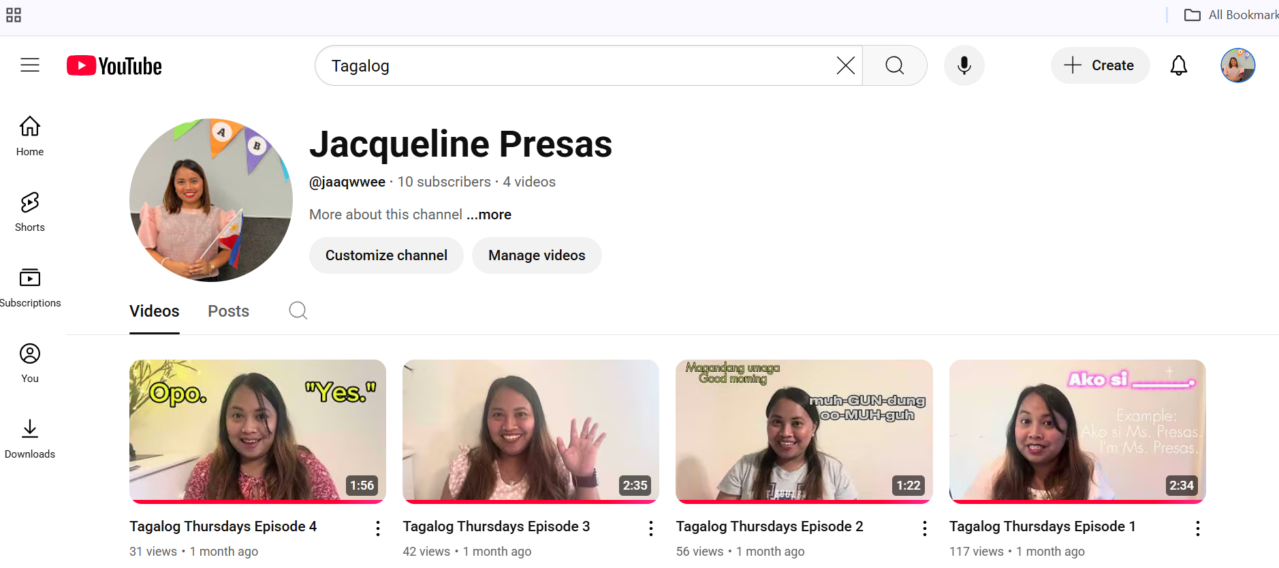Image resolution: width=1279 pixels, height=568 pixels.
Task: Click the YouTube logo
Action: pos(114,66)
